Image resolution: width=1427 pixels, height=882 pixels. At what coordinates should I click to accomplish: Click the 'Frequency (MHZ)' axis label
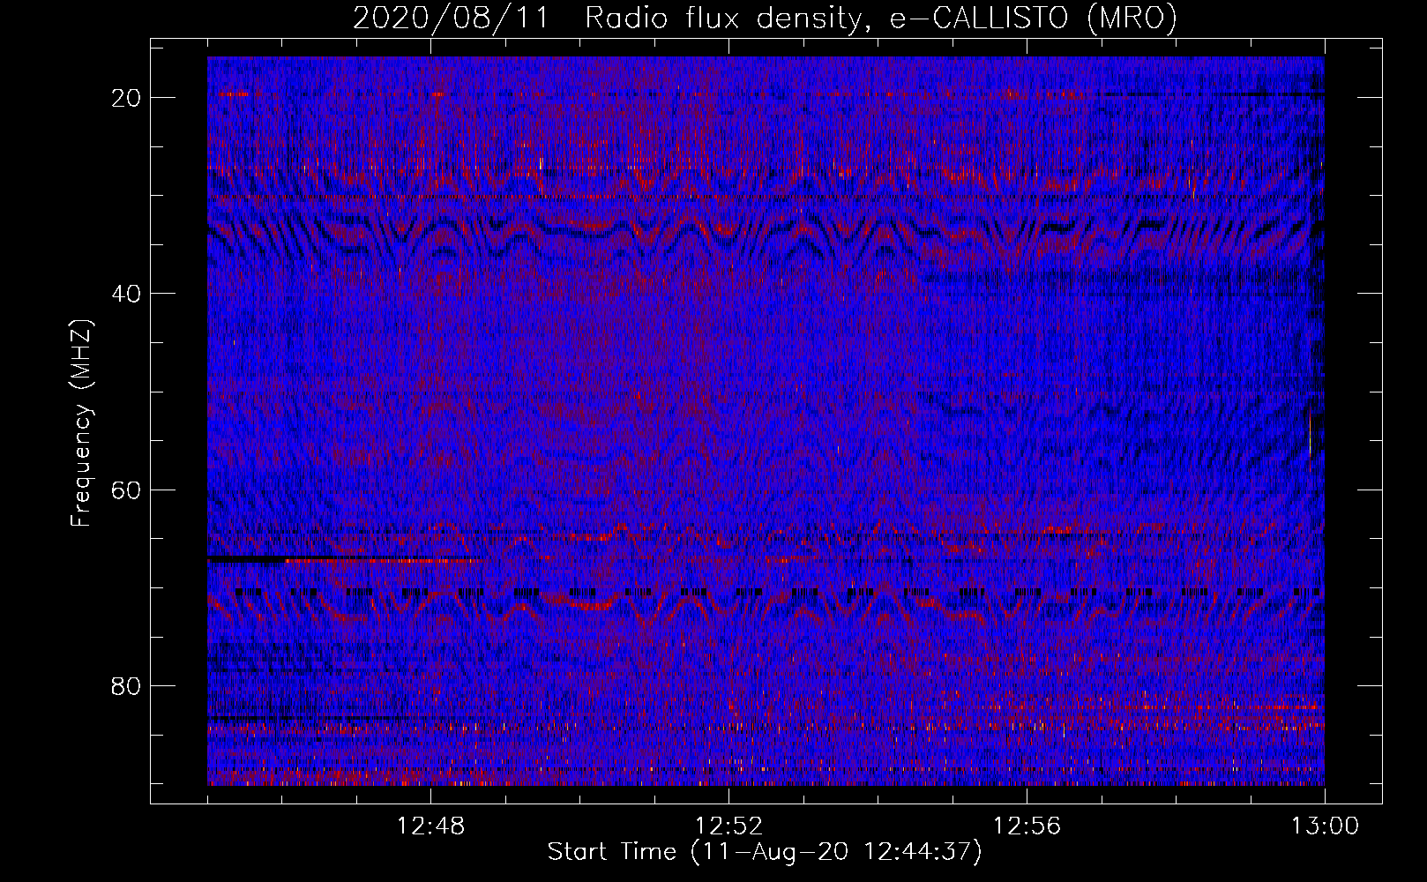coord(81,422)
